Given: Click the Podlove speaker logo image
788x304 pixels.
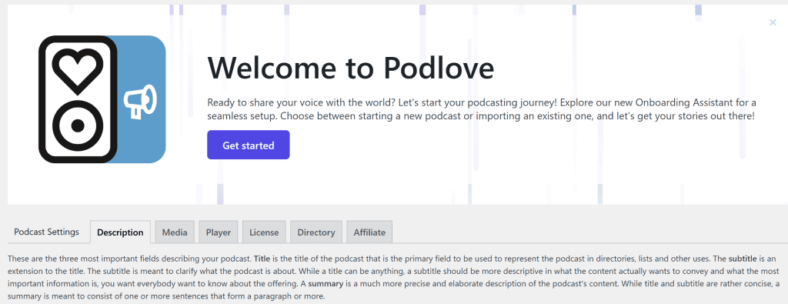Looking at the screenshot, I should (102, 99).
